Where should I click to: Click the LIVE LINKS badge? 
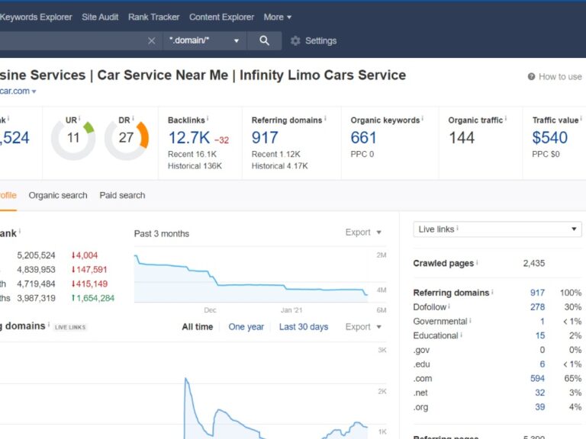[70, 328]
